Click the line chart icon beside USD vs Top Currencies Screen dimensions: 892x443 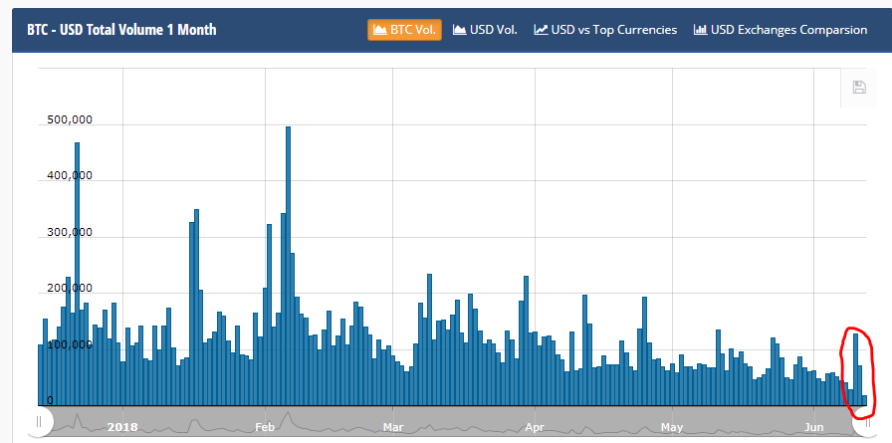(x=541, y=30)
